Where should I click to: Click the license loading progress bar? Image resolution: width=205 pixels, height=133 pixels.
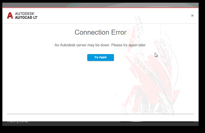tap(157, 122)
